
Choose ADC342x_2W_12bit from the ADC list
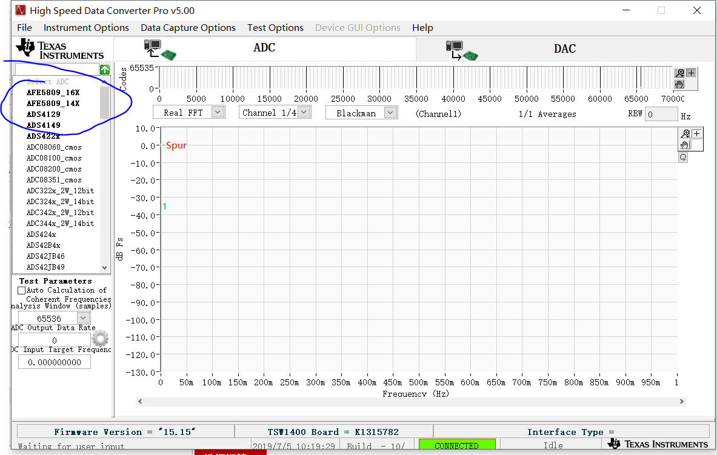[61, 213]
